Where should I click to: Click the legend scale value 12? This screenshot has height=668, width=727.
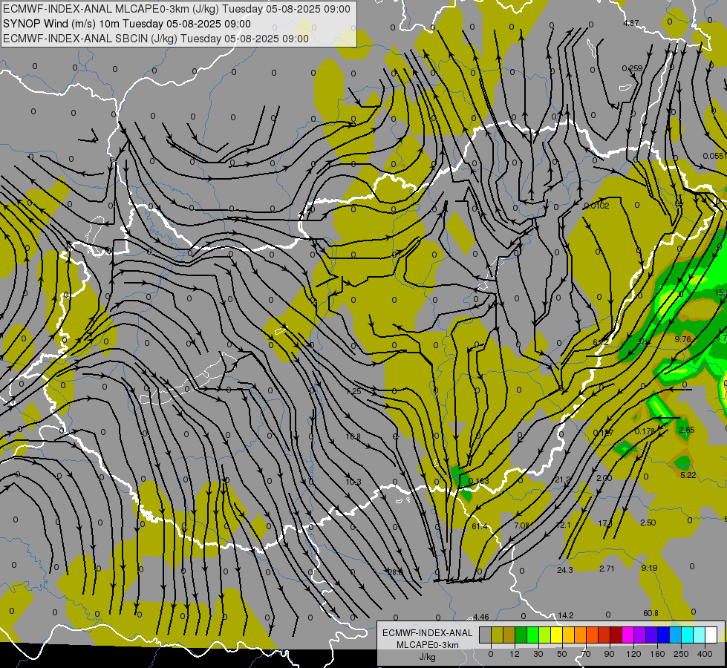[x=515, y=654]
